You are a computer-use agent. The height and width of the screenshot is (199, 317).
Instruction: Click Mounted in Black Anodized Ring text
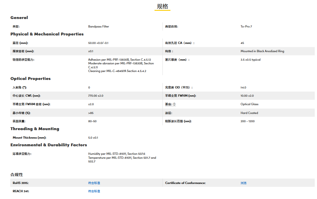pos(262,51)
